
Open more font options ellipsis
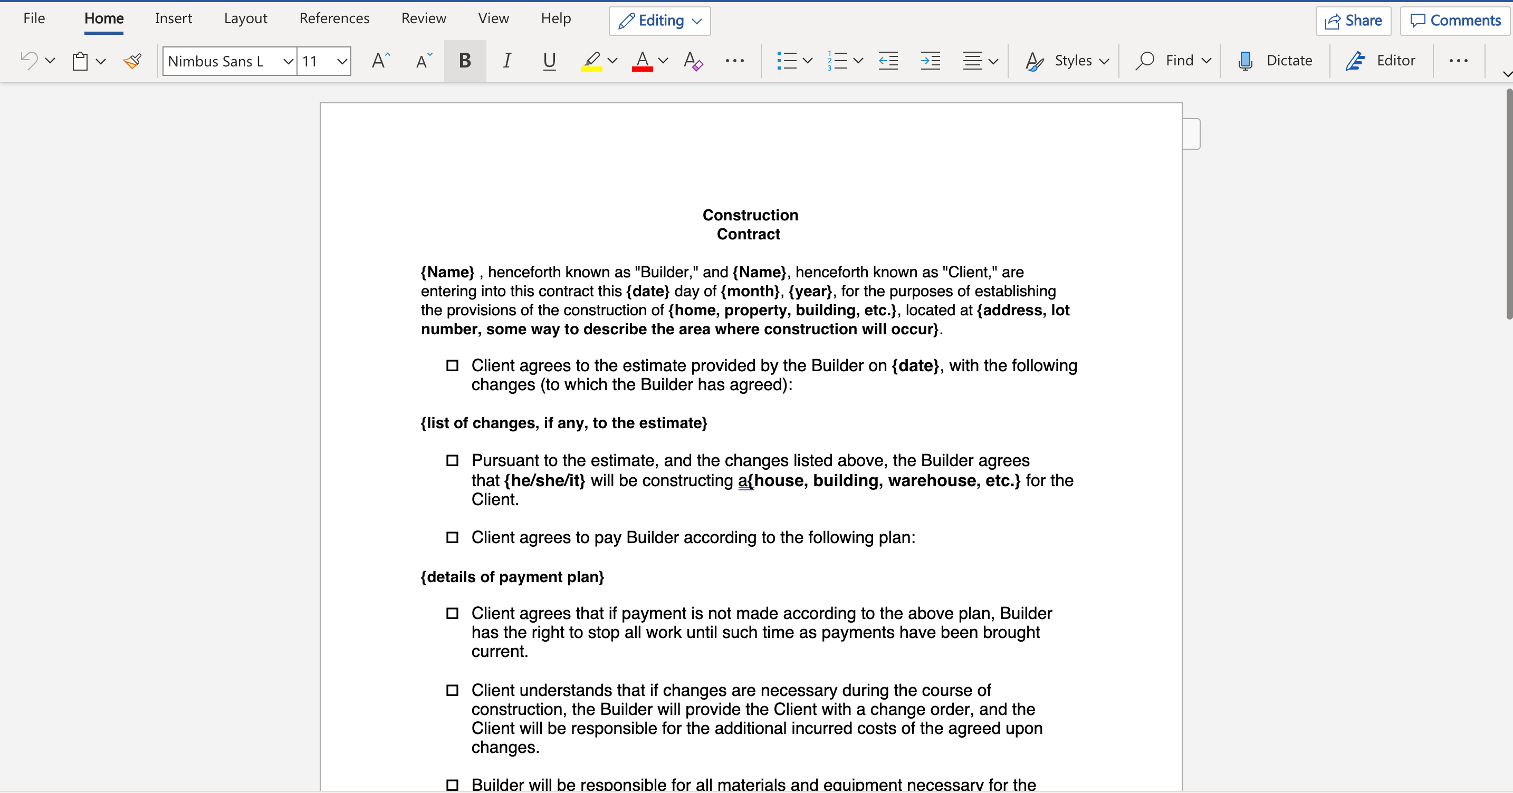pyautogui.click(x=734, y=61)
